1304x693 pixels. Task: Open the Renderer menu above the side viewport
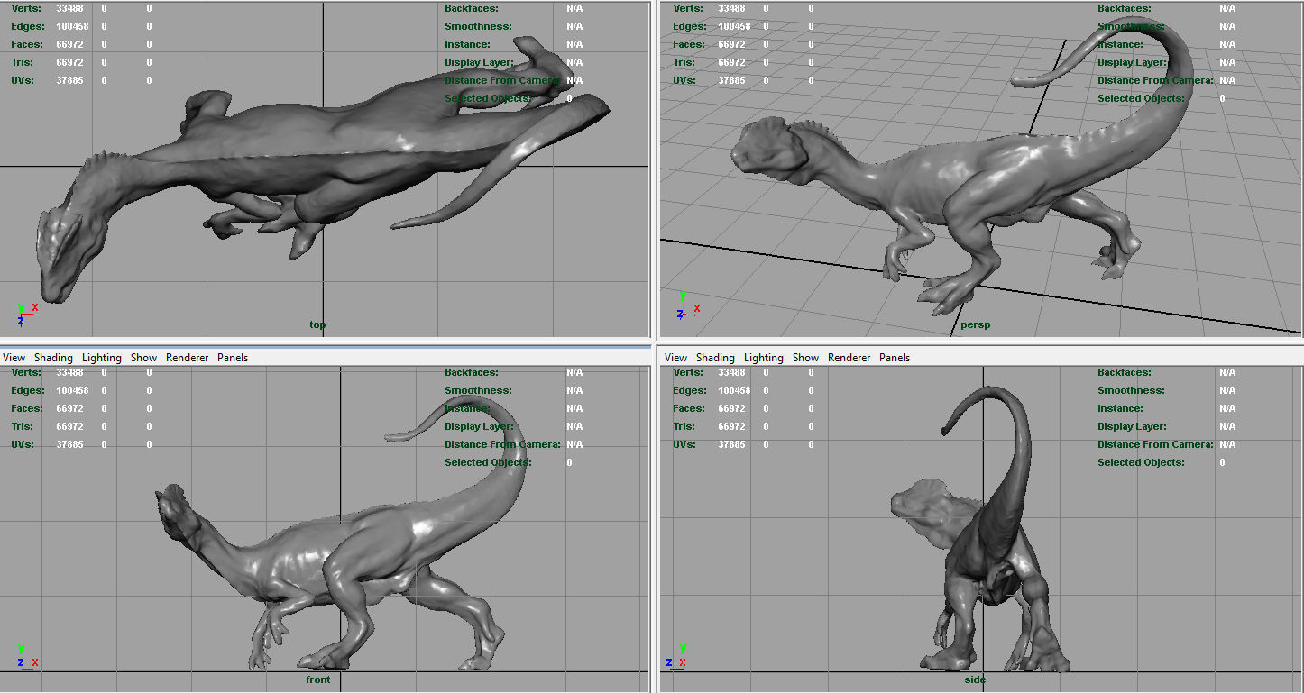coord(849,358)
